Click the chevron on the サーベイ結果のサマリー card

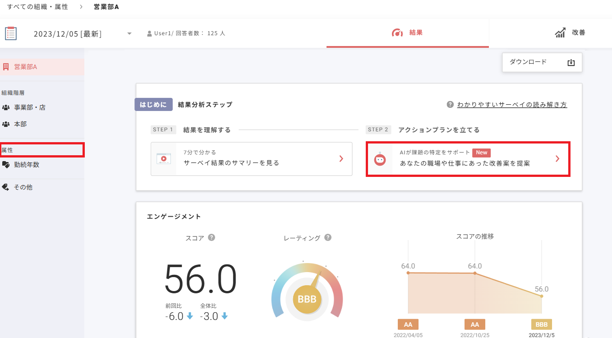342,159
